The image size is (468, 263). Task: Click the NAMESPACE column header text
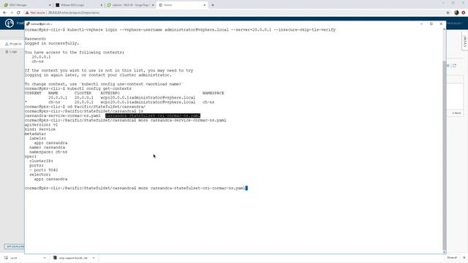coord(213,93)
